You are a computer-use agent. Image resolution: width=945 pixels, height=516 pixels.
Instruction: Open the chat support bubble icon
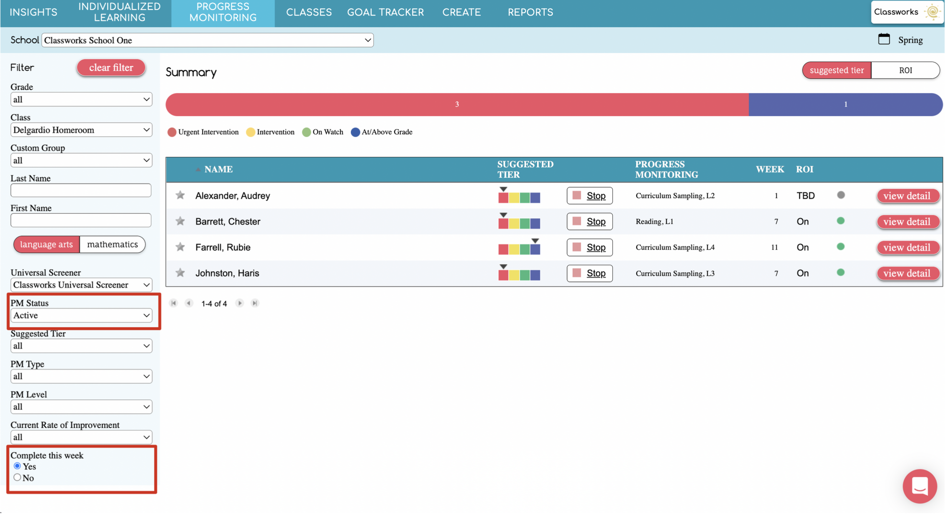pyautogui.click(x=920, y=486)
